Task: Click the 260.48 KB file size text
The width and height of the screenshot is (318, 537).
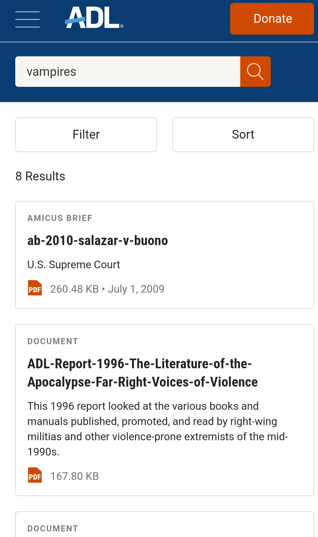Action: coord(74,289)
